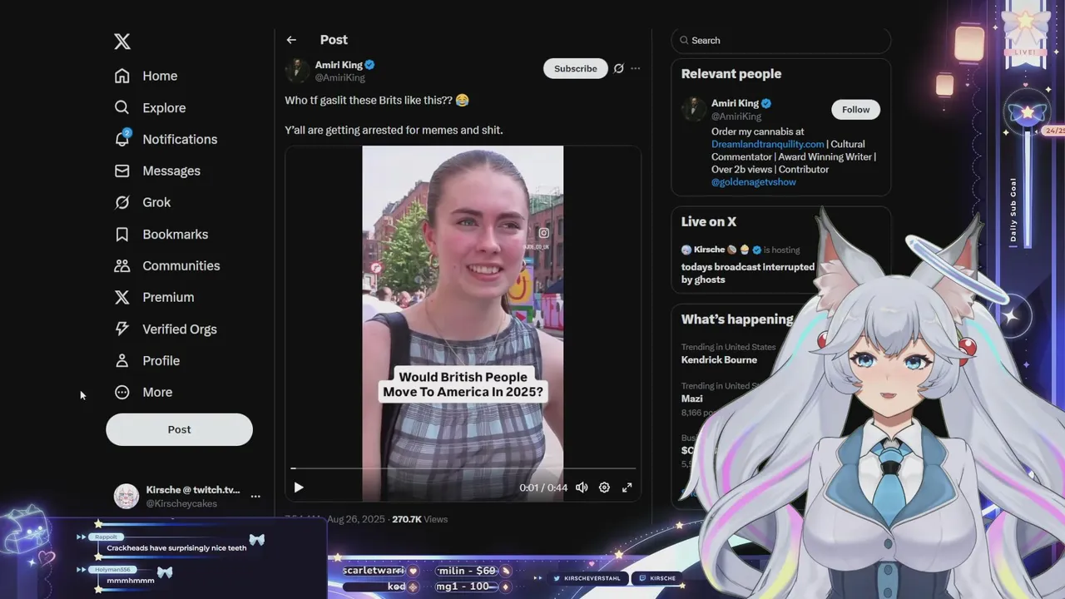Image resolution: width=1065 pixels, height=599 pixels.
Task: Play the embedded video
Action: [x=299, y=488]
